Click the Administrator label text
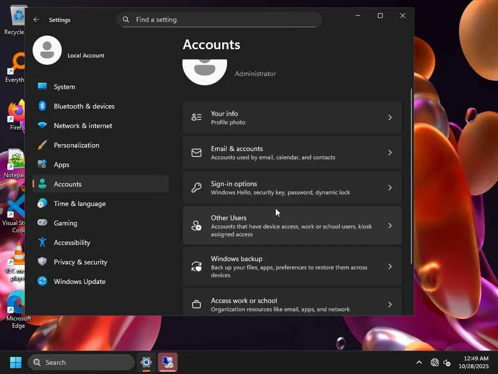 tap(255, 74)
